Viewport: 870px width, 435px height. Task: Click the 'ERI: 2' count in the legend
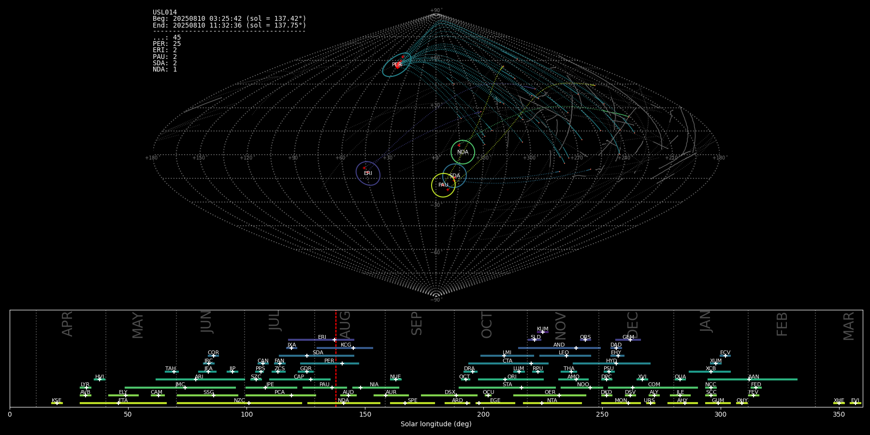(165, 50)
